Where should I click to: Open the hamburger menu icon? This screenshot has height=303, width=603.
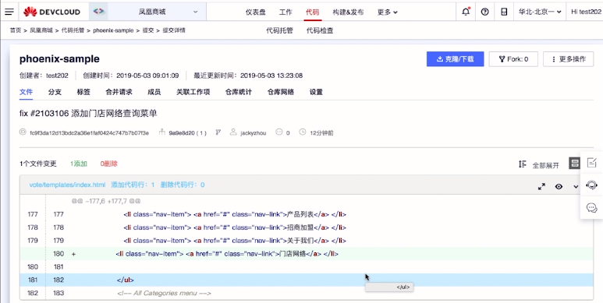pos(9,12)
